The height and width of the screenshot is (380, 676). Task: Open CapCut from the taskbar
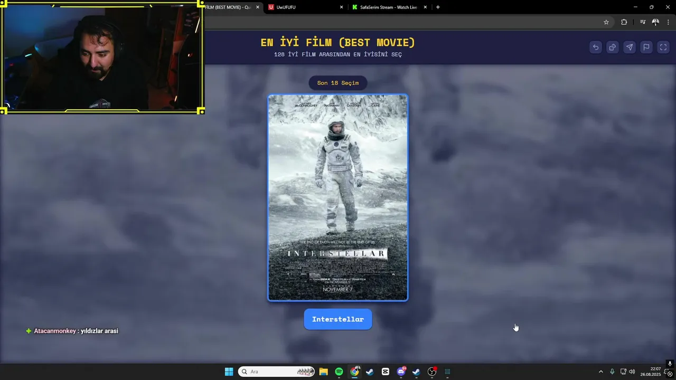[386, 372]
